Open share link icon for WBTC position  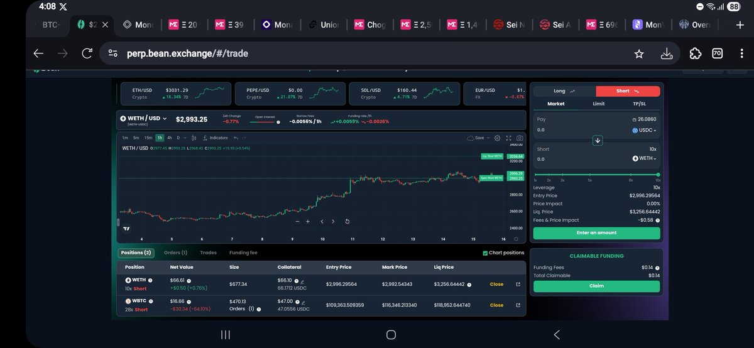(x=518, y=305)
